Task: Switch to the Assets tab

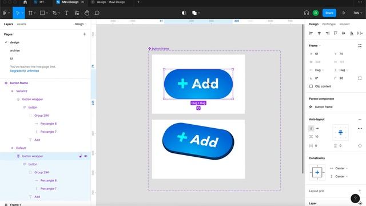Action: [22, 24]
